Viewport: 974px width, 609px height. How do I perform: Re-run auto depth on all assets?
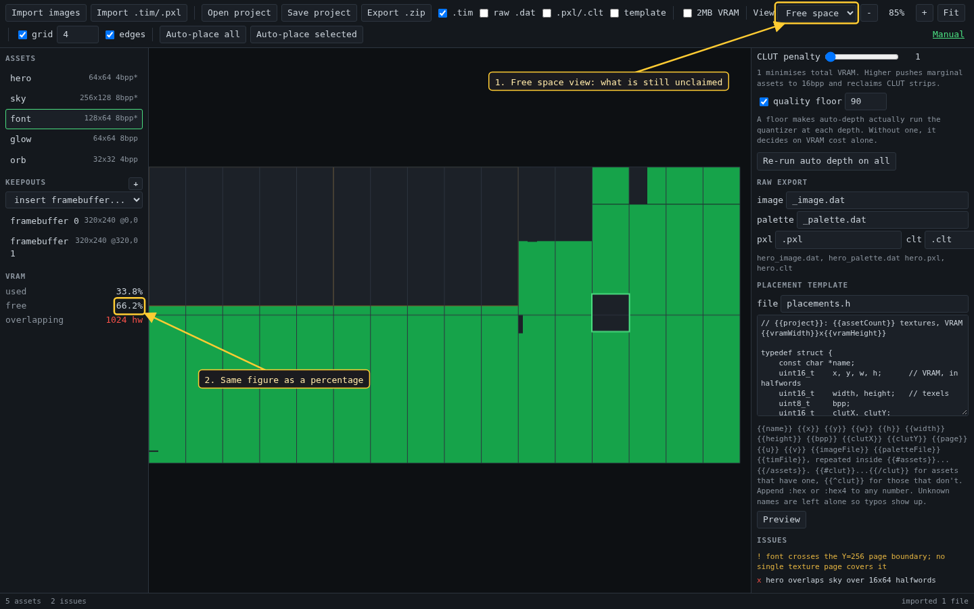(826, 161)
